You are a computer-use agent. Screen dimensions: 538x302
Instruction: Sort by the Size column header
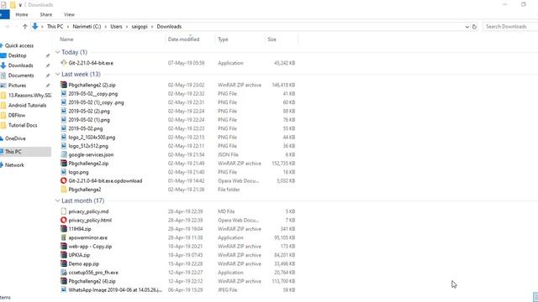pos(272,39)
